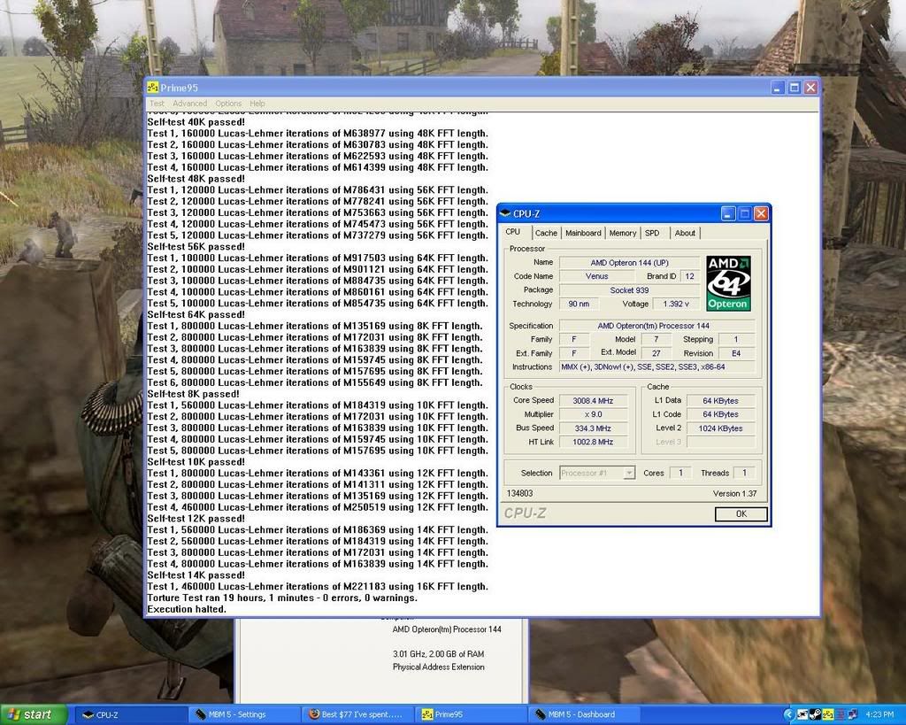Open the Steam icon in the system tray
Image resolution: width=906 pixels, height=725 pixels.
tap(815, 714)
